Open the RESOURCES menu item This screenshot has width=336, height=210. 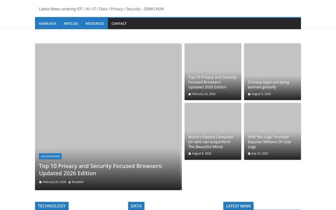[x=95, y=24]
